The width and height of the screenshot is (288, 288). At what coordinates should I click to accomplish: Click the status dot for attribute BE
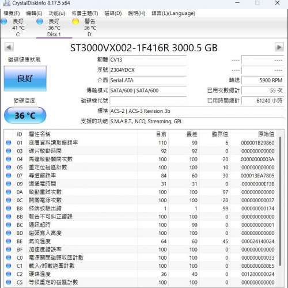9,241
